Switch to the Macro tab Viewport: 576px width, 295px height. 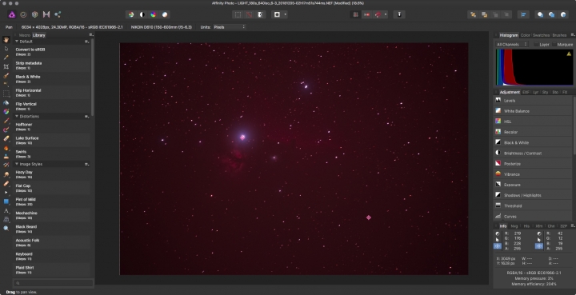coord(24,35)
